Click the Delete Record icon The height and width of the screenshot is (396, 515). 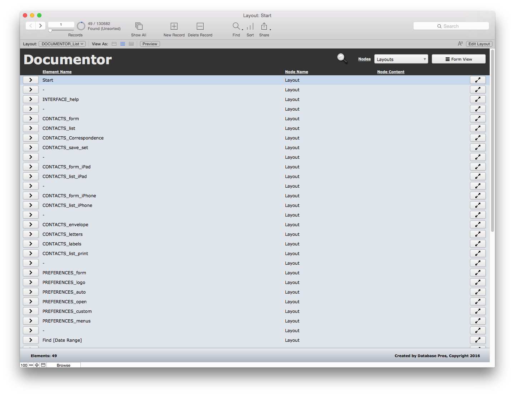tap(200, 26)
